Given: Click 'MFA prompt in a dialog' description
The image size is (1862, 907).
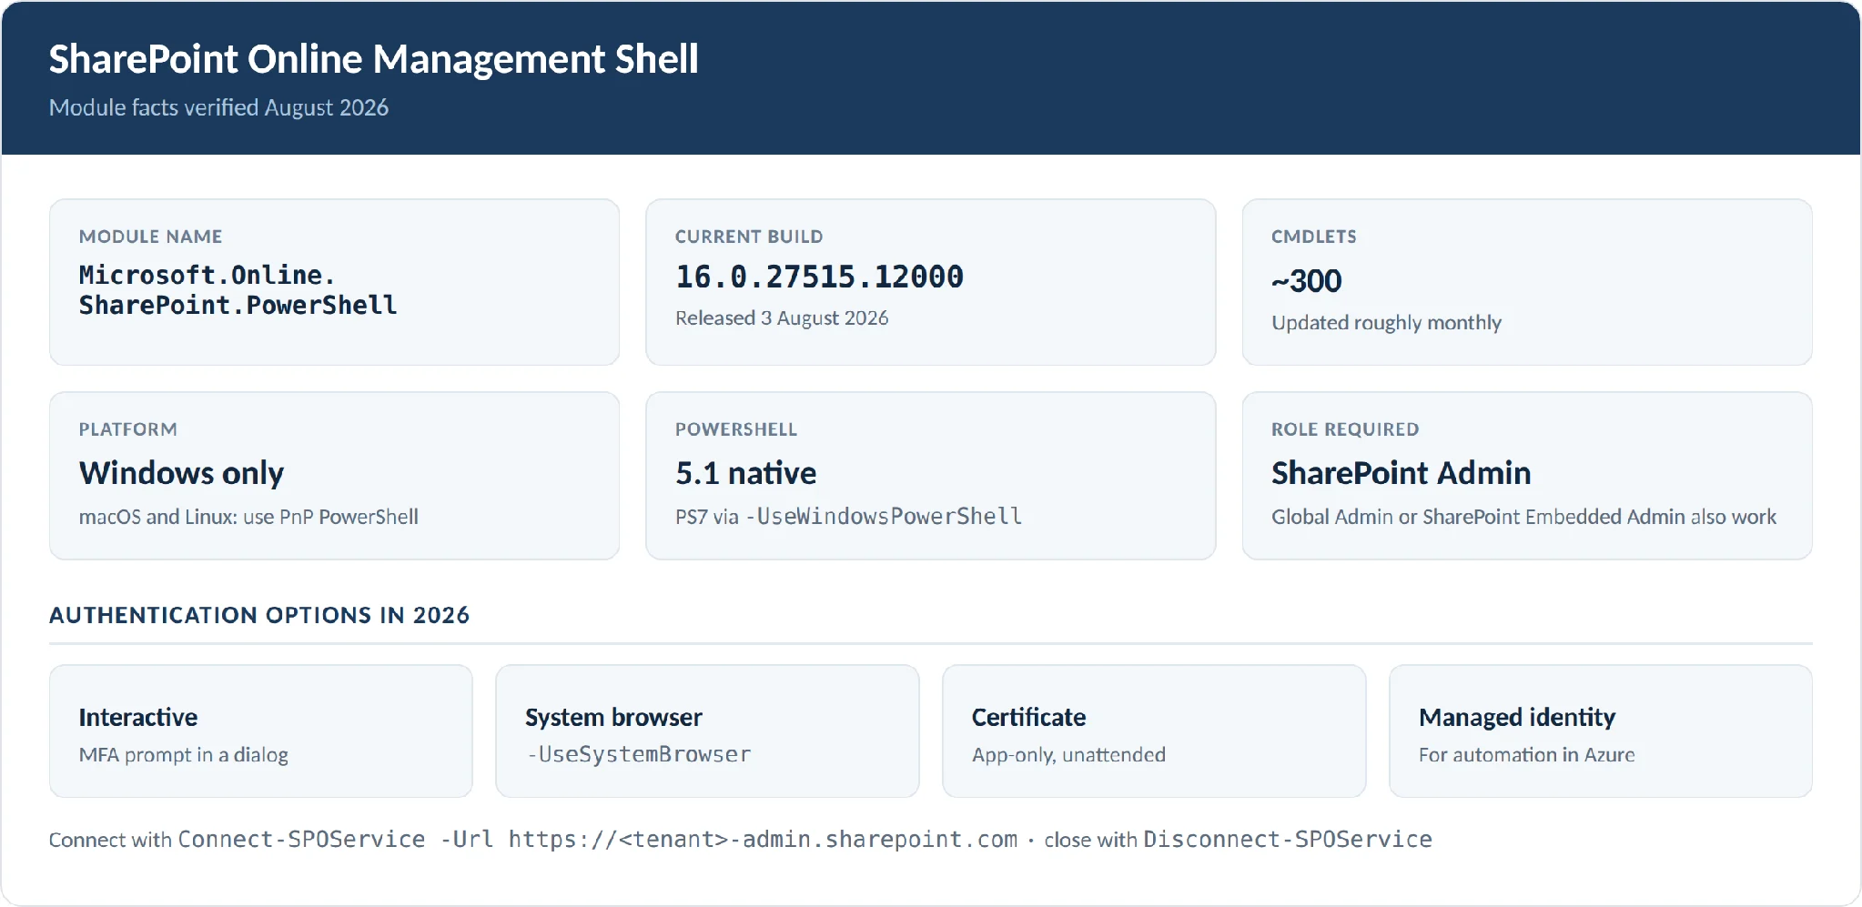Looking at the screenshot, I should pyautogui.click(x=183, y=755).
